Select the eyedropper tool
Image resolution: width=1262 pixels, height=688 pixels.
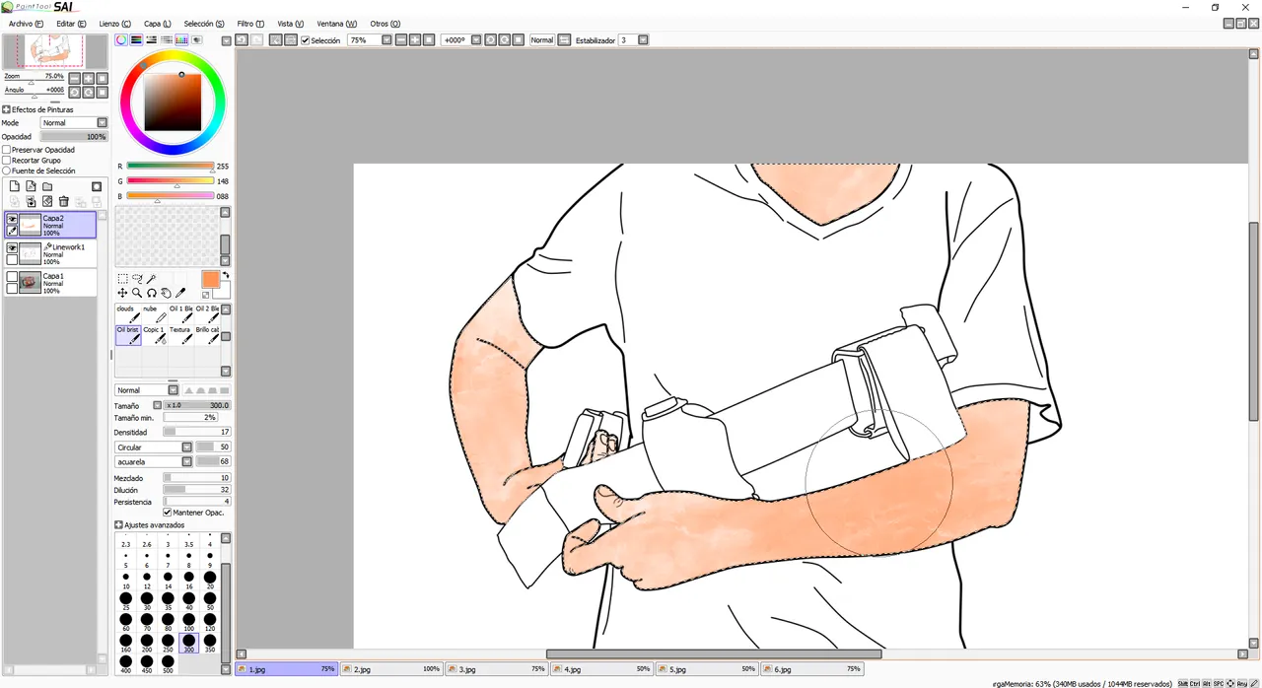pyautogui.click(x=180, y=293)
